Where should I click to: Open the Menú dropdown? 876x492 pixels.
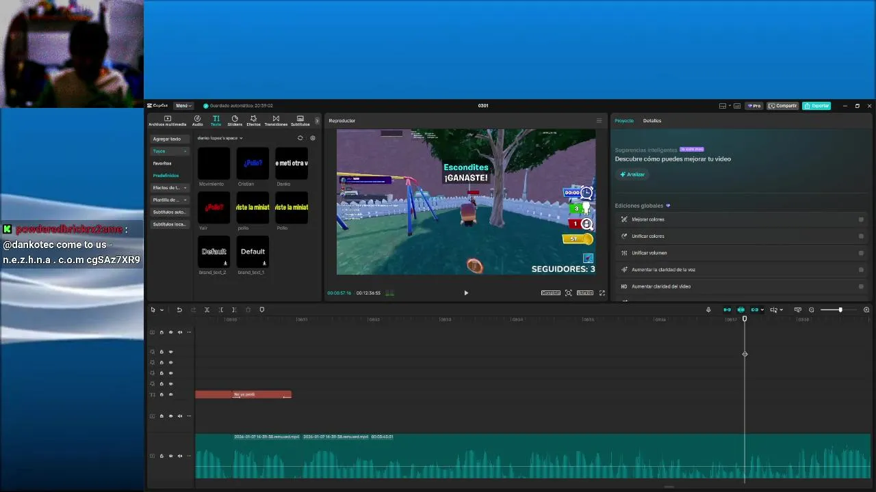[183, 106]
